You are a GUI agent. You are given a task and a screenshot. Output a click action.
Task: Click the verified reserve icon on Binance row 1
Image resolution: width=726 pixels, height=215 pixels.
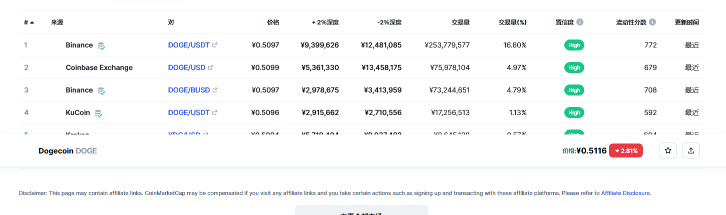(x=101, y=45)
